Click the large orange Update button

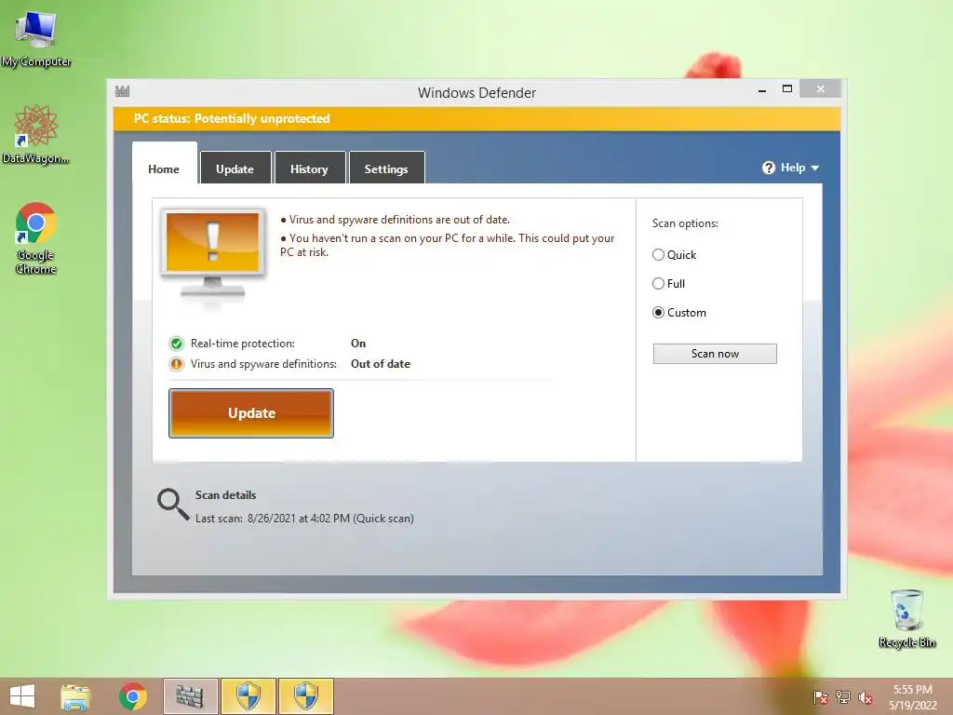[251, 413]
